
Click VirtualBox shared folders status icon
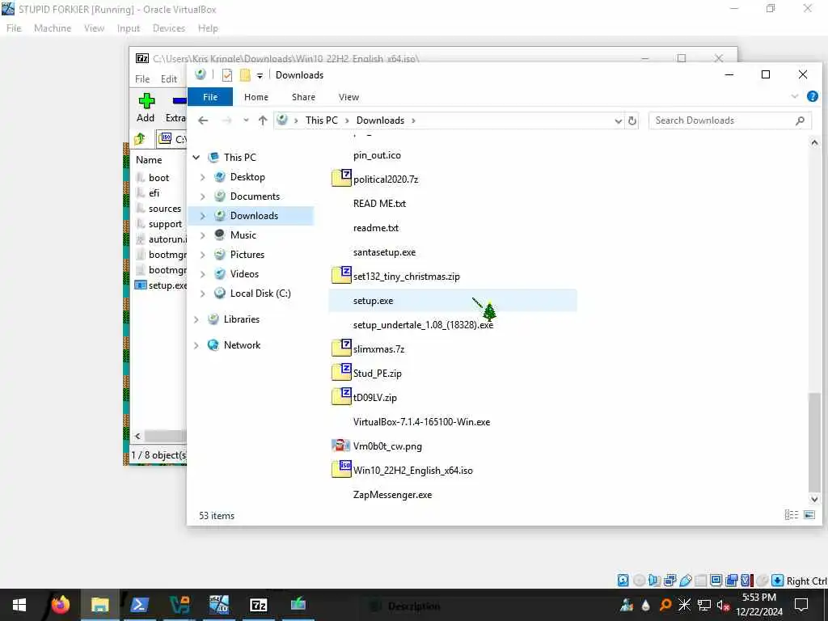click(700, 581)
